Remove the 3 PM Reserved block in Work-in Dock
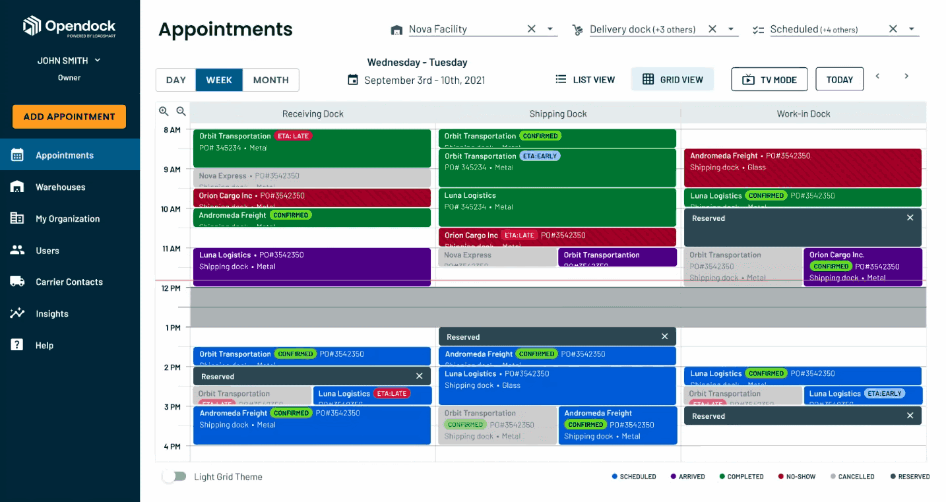 pos(910,416)
